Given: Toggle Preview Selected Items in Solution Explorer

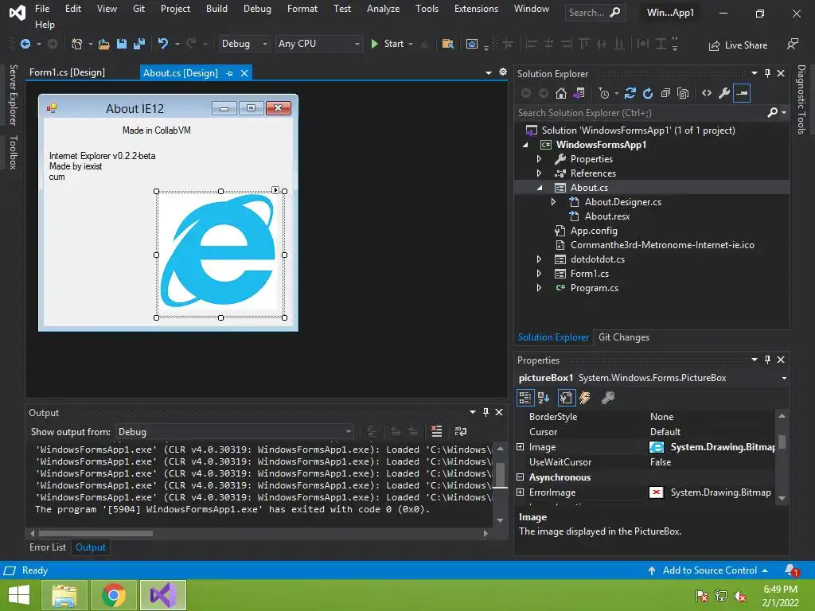Looking at the screenshot, I should (742, 94).
